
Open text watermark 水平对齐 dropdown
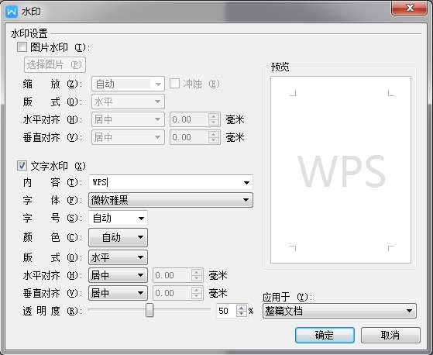[x=118, y=275]
